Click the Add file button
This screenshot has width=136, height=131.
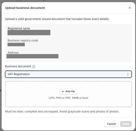click(68, 91)
